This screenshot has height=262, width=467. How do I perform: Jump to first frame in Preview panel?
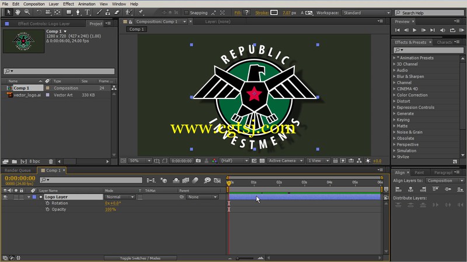click(398, 30)
